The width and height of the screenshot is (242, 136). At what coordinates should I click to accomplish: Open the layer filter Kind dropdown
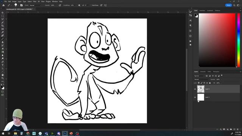199,76
